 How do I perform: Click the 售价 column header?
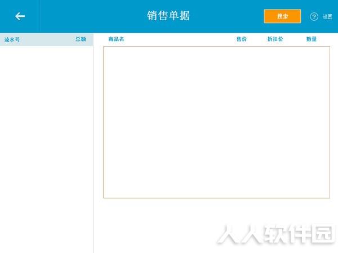coord(242,39)
